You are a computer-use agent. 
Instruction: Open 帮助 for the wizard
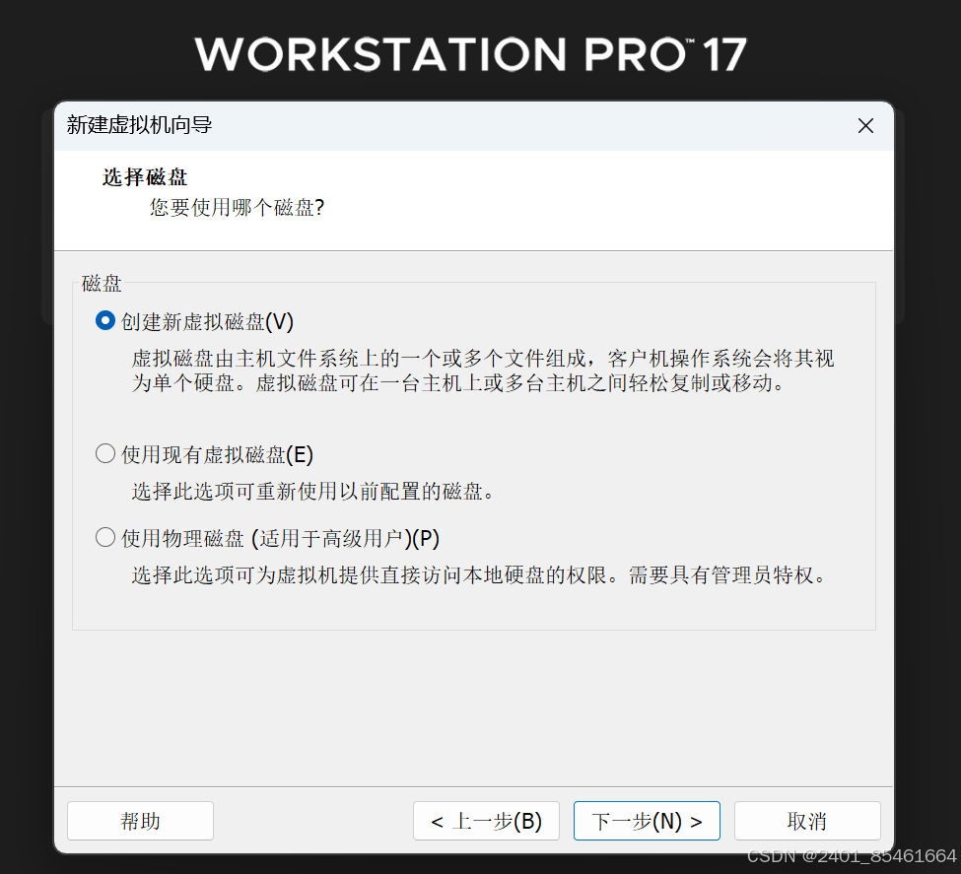coord(140,821)
